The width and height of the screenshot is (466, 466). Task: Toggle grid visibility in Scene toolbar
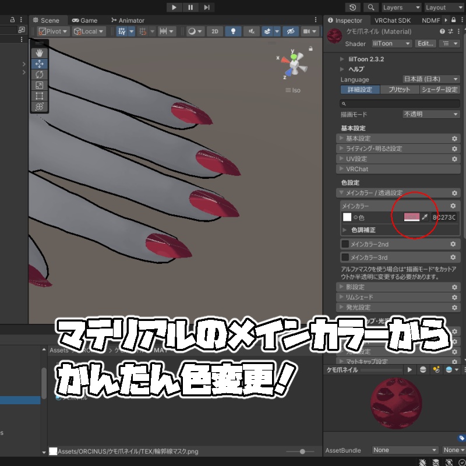coord(122,31)
